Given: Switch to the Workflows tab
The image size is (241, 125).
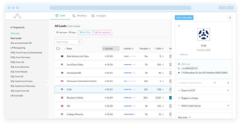Looking at the screenshot, I should (80, 15).
